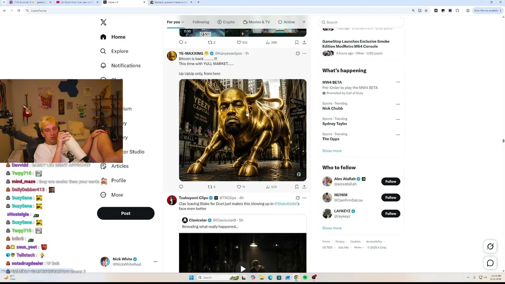Follow Alex Atallah
This screenshot has width=505, height=284.
click(391, 181)
